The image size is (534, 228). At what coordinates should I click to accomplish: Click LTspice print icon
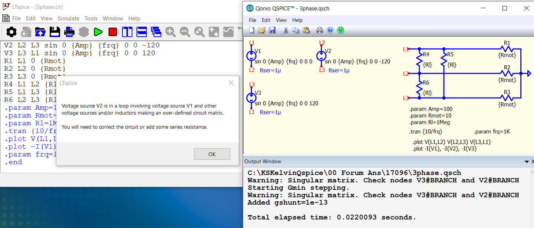tap(69, 32)
